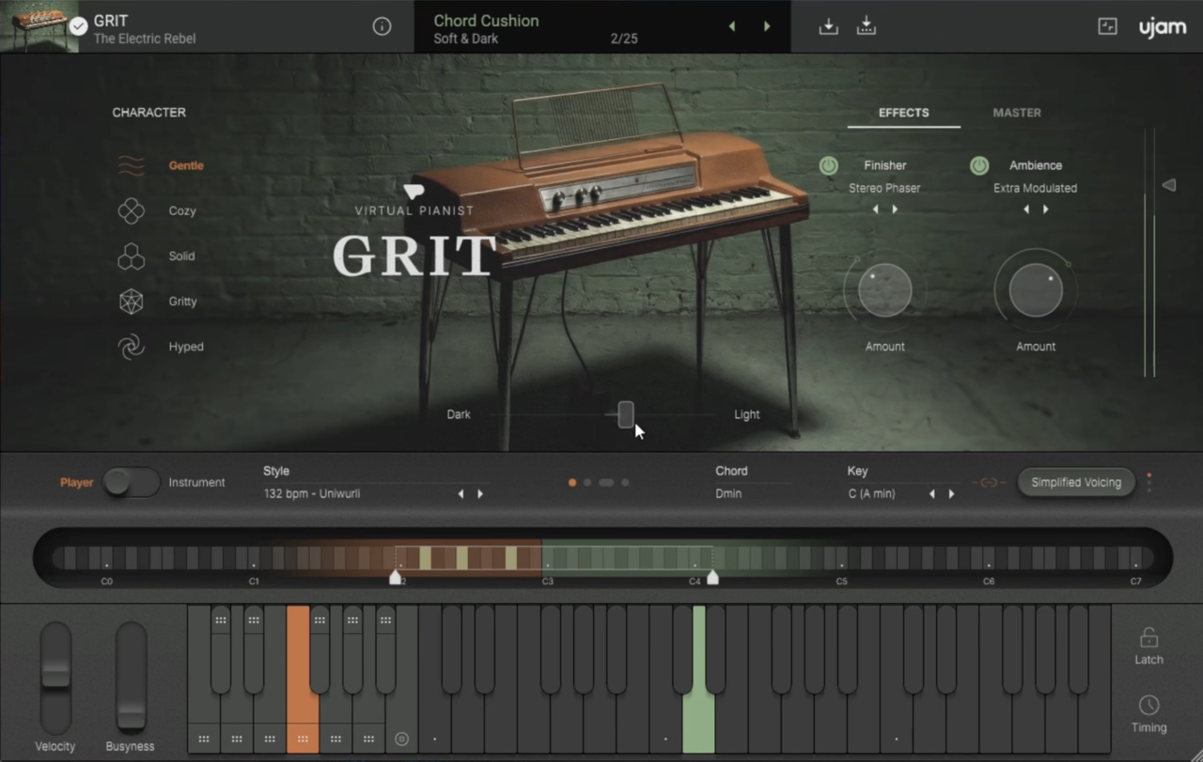Click the Instrument mode label
Viewport: 1203px width, 762px height.
tap(197, 482)
